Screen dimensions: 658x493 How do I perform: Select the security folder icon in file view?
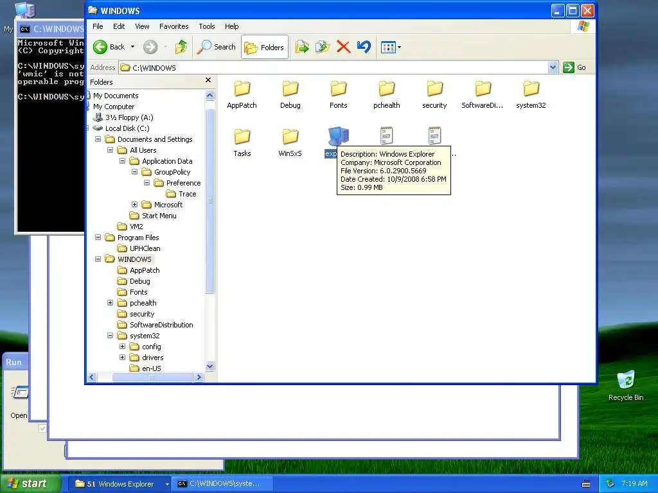coord(434,89)
